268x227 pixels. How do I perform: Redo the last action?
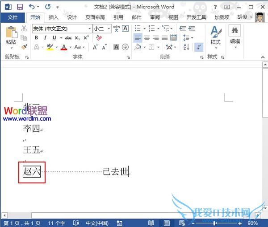pyautogui.click(x=48, y=7)
